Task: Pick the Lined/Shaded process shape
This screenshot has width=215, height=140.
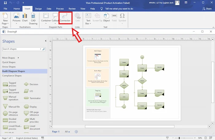Action: pyautogui.click(x=12, y=127)
